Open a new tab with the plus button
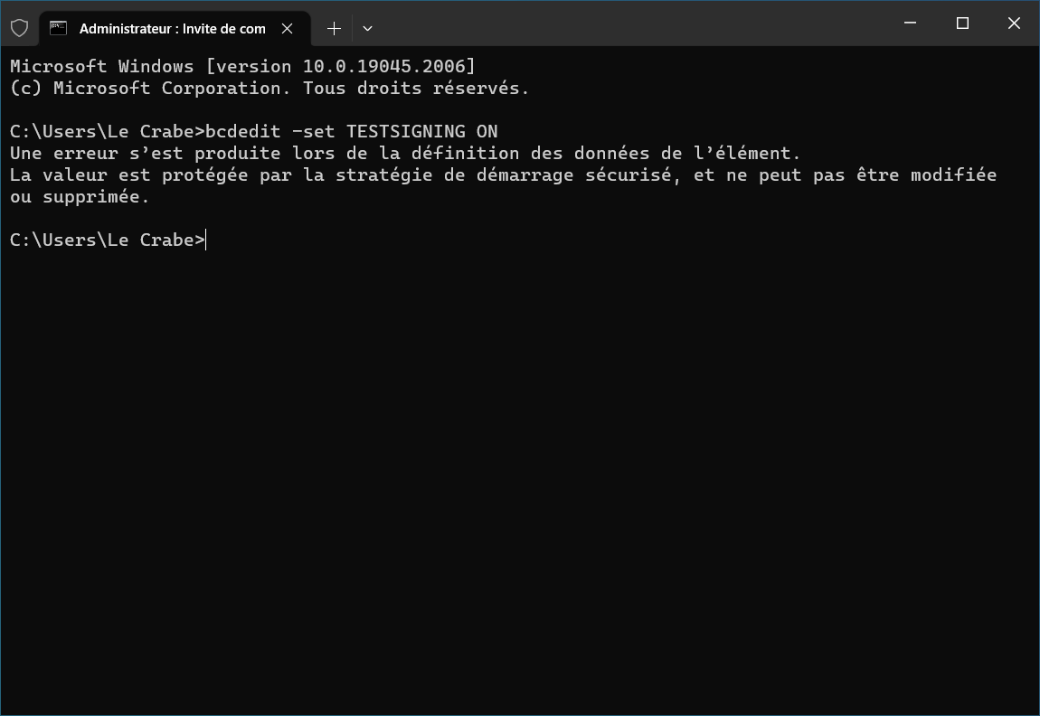 point(335,29)
